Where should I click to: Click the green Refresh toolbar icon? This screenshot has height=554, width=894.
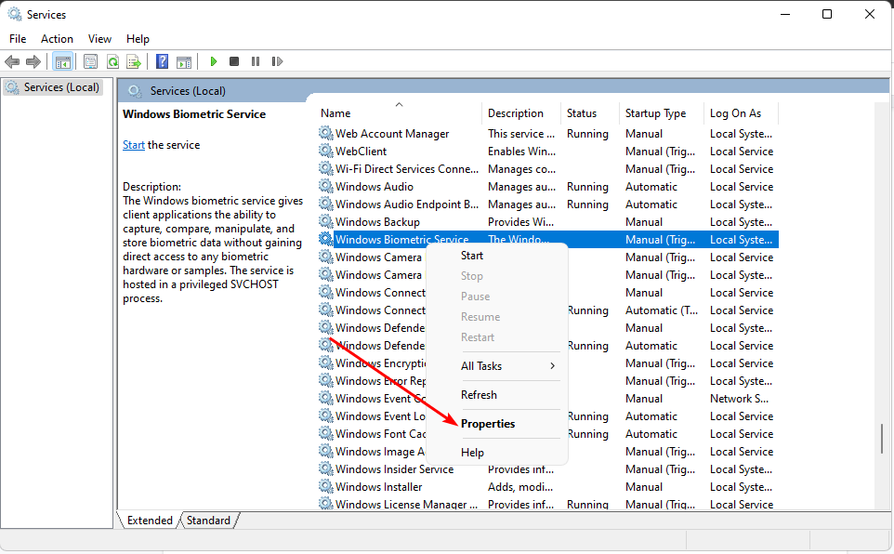(x=112, y=61)
